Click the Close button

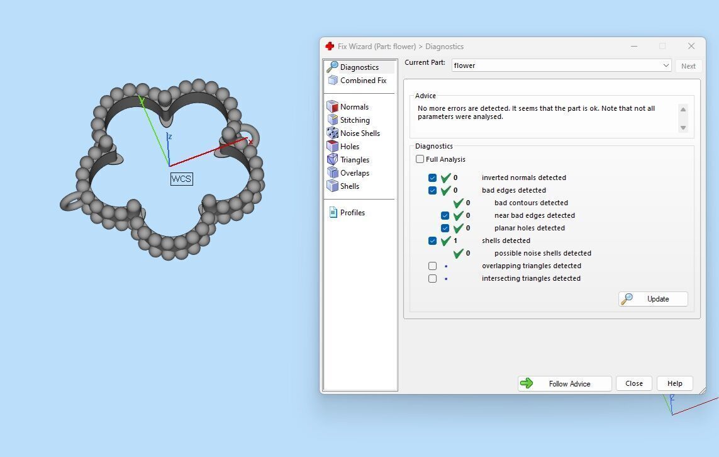(x=633, y=383)
